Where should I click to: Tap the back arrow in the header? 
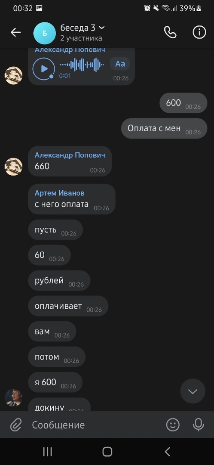tap(16, 33)
